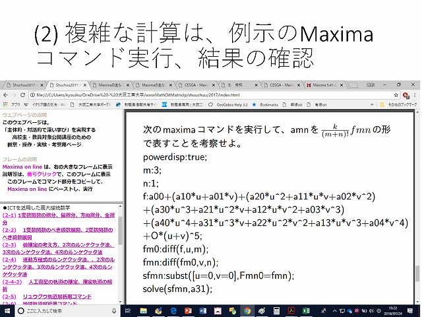The image size is (422, 317).
Task: Open the People icon in the taskbar
Action: tap(324, 311)
